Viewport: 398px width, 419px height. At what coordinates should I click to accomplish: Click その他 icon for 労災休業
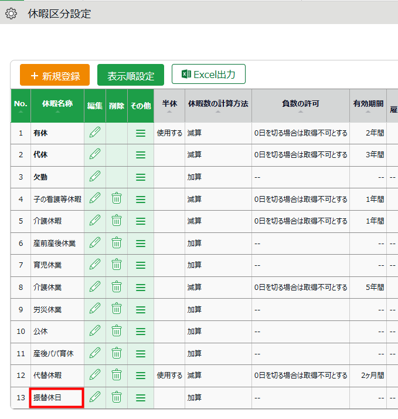coord(141,310)
